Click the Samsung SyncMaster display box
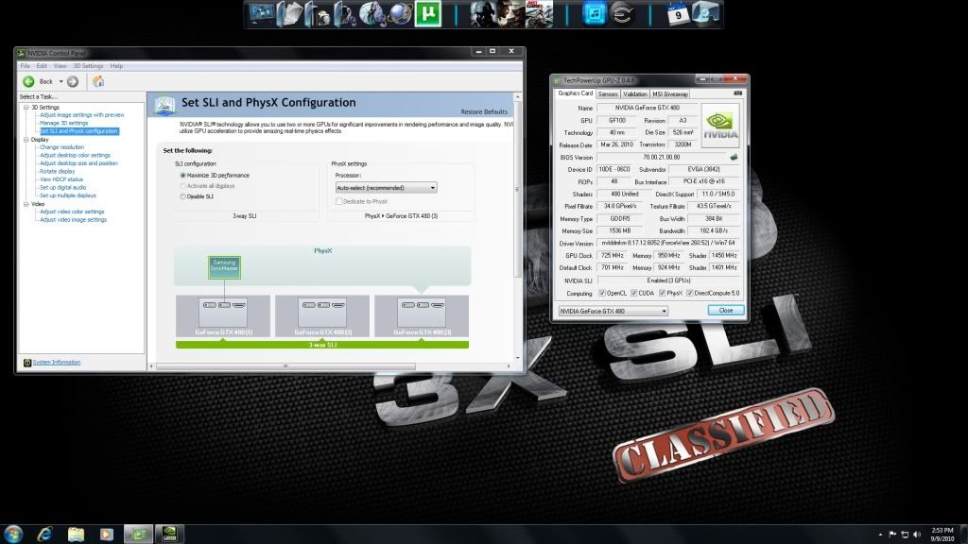The width and height of the screenshot is (968, 544). [224, 267]
